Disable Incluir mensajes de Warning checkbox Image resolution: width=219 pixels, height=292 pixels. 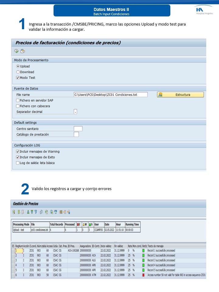[x=18, y=151]
